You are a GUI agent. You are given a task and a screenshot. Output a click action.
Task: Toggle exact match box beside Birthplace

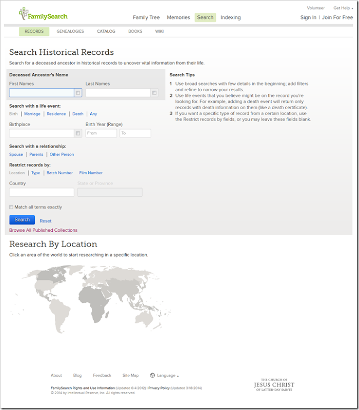tap(78, 133)
